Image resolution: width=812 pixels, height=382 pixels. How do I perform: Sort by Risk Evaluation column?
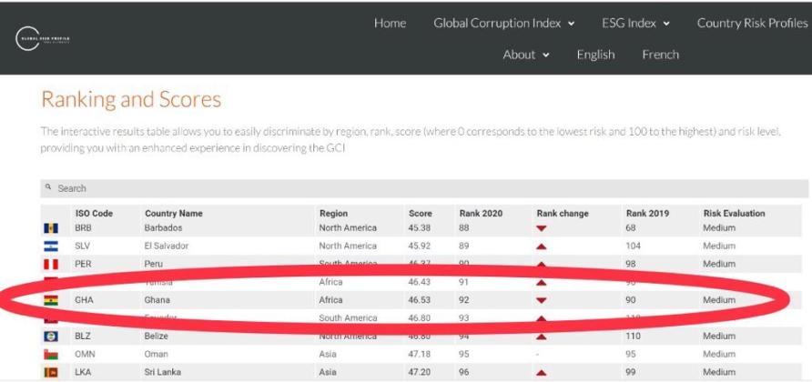tap(734, 213)
